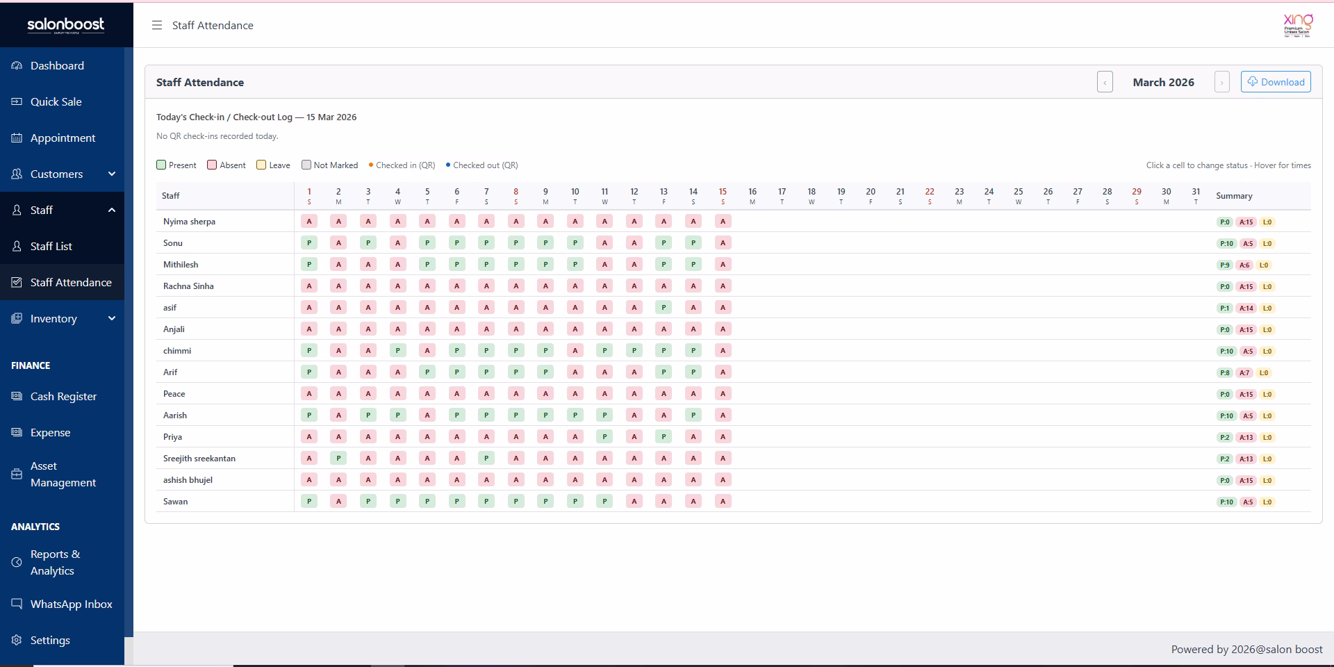The height and width of the screenshot is (667, 1334).
Task: Open Dashboard menu item
Action: (62, 65)
